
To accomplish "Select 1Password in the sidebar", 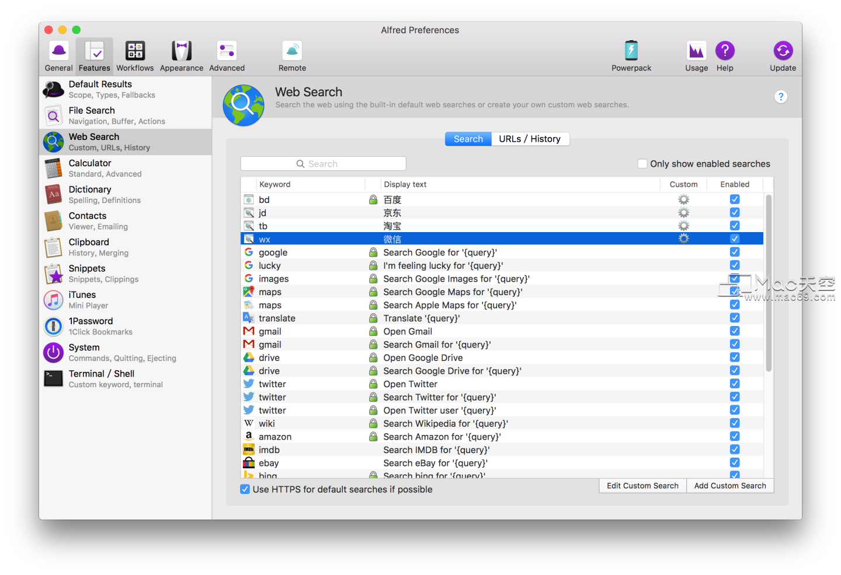I will click(x=126, y=326).
